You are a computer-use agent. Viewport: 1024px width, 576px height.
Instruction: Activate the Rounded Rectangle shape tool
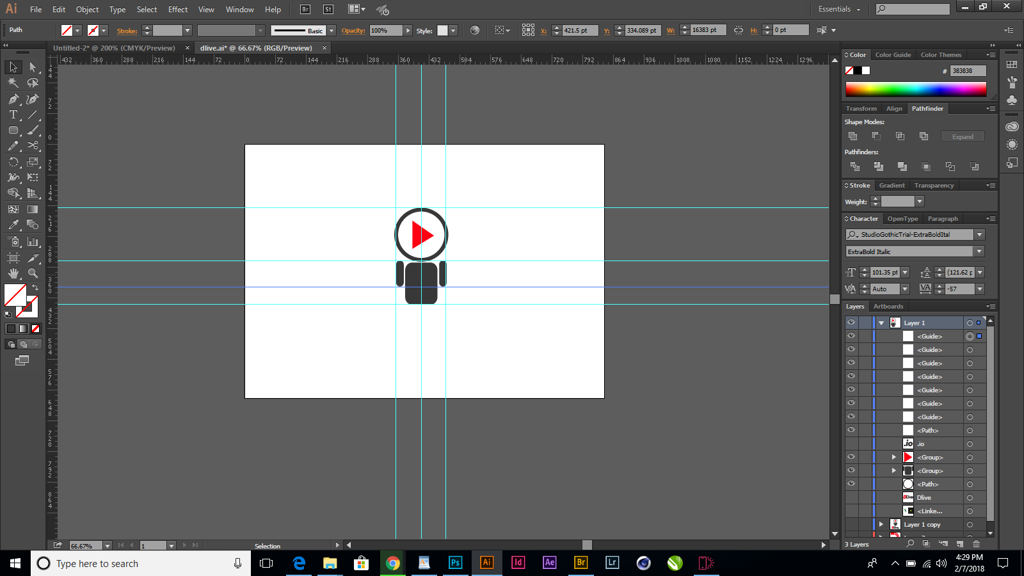tap(13, 130)
